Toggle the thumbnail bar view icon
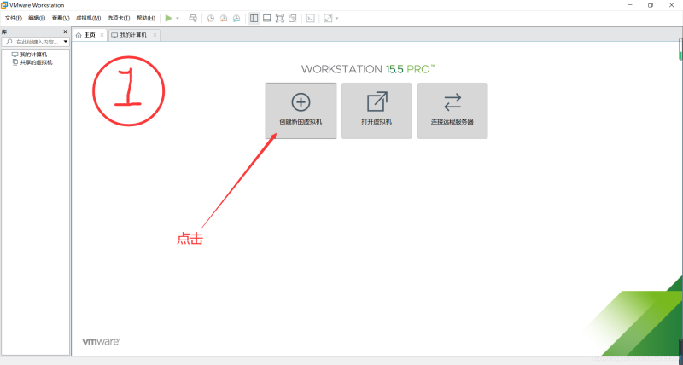The image size is (683, 365). [267, 18]
